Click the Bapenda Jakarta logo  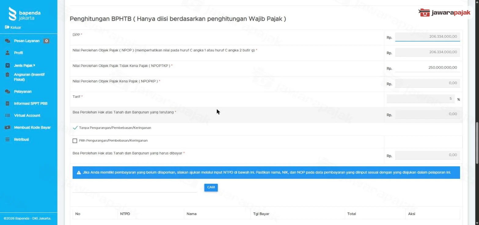click(24, 14)
